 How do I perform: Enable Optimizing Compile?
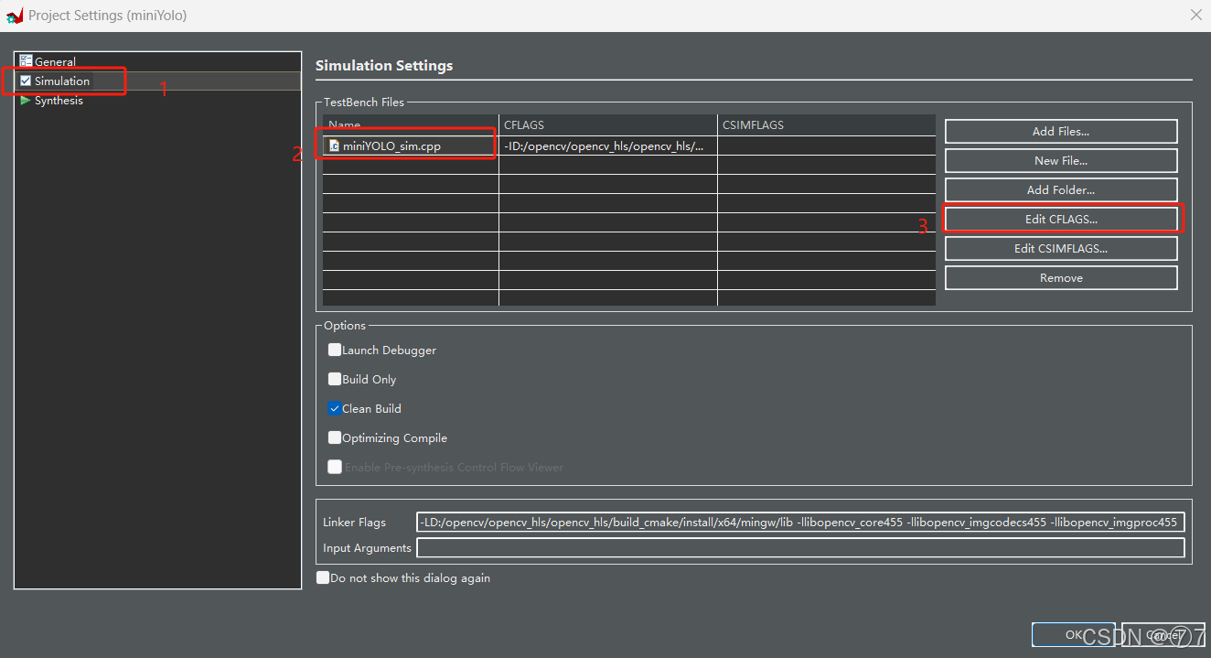point(335,437)
